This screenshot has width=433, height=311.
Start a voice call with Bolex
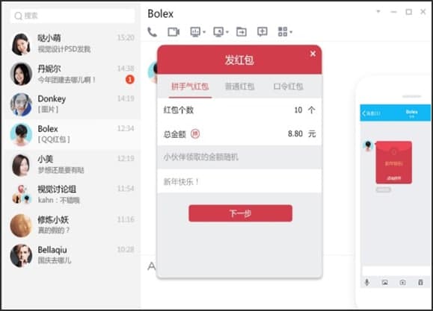152,32
